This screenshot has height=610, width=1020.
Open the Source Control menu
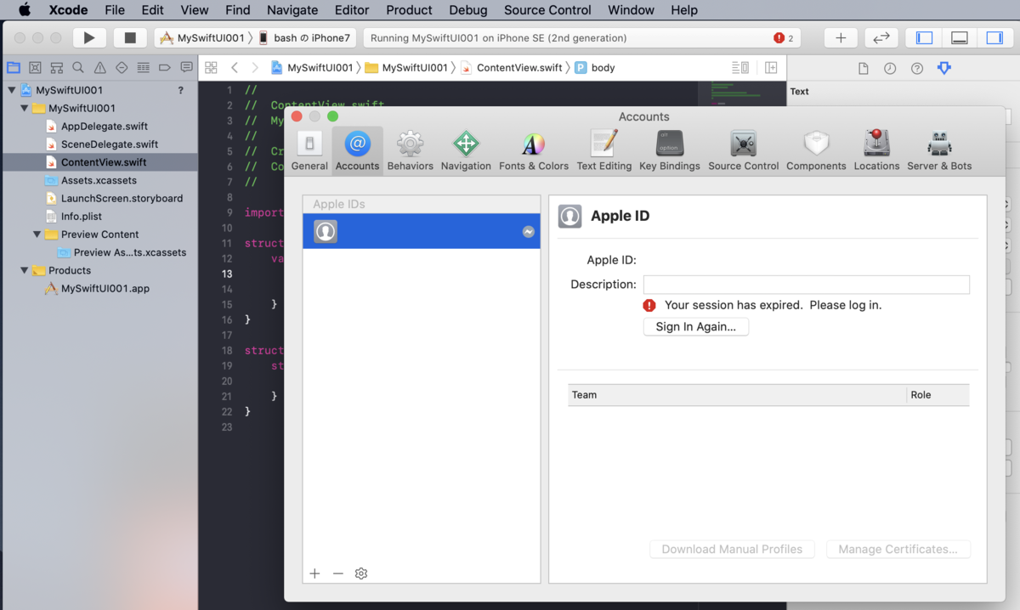point(547,10)
